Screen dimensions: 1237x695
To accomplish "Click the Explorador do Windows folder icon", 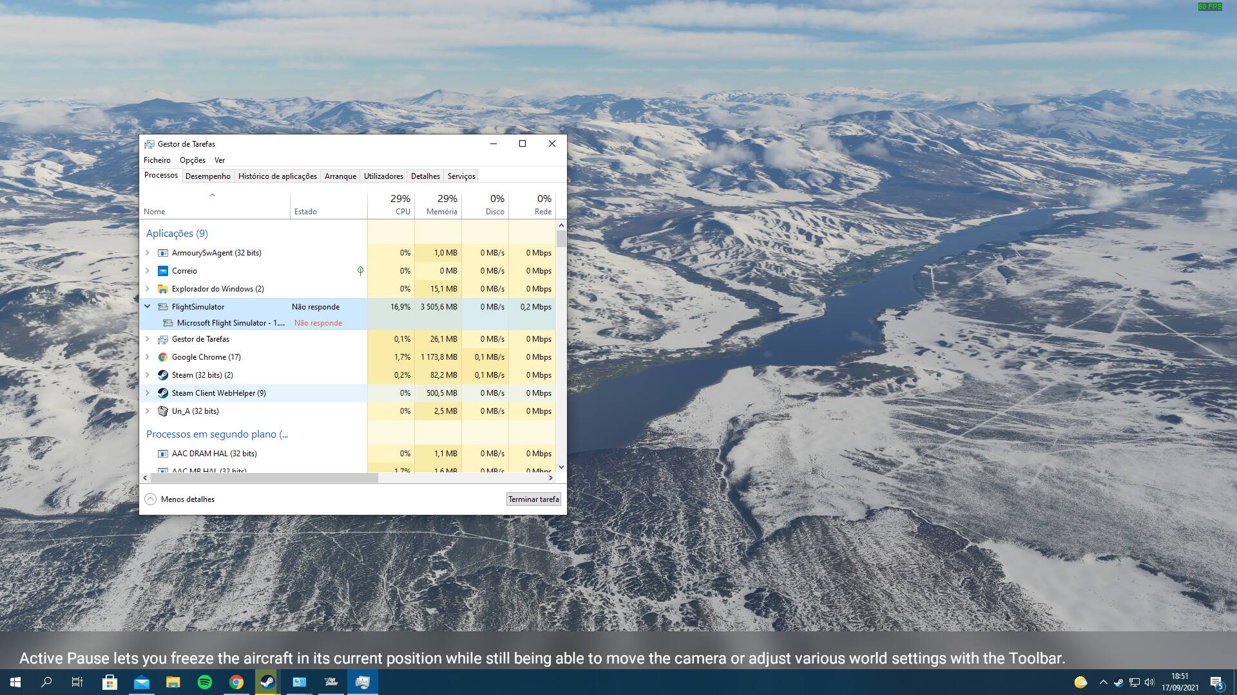I will 163,289.
